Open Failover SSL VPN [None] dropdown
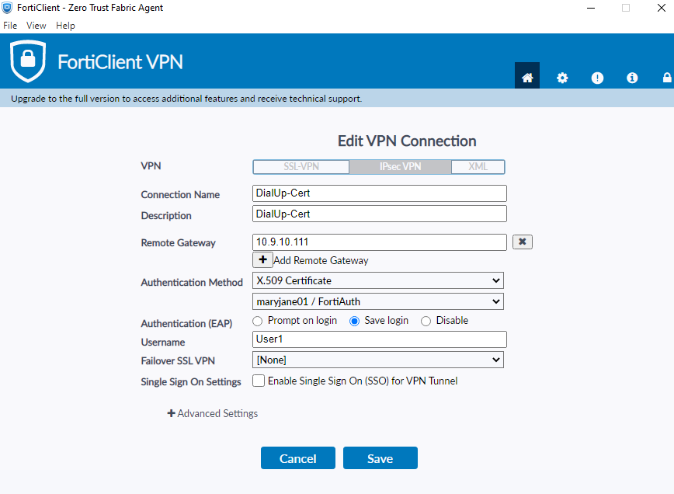Viewport: 674px width, 494px height. pos(378,360)
